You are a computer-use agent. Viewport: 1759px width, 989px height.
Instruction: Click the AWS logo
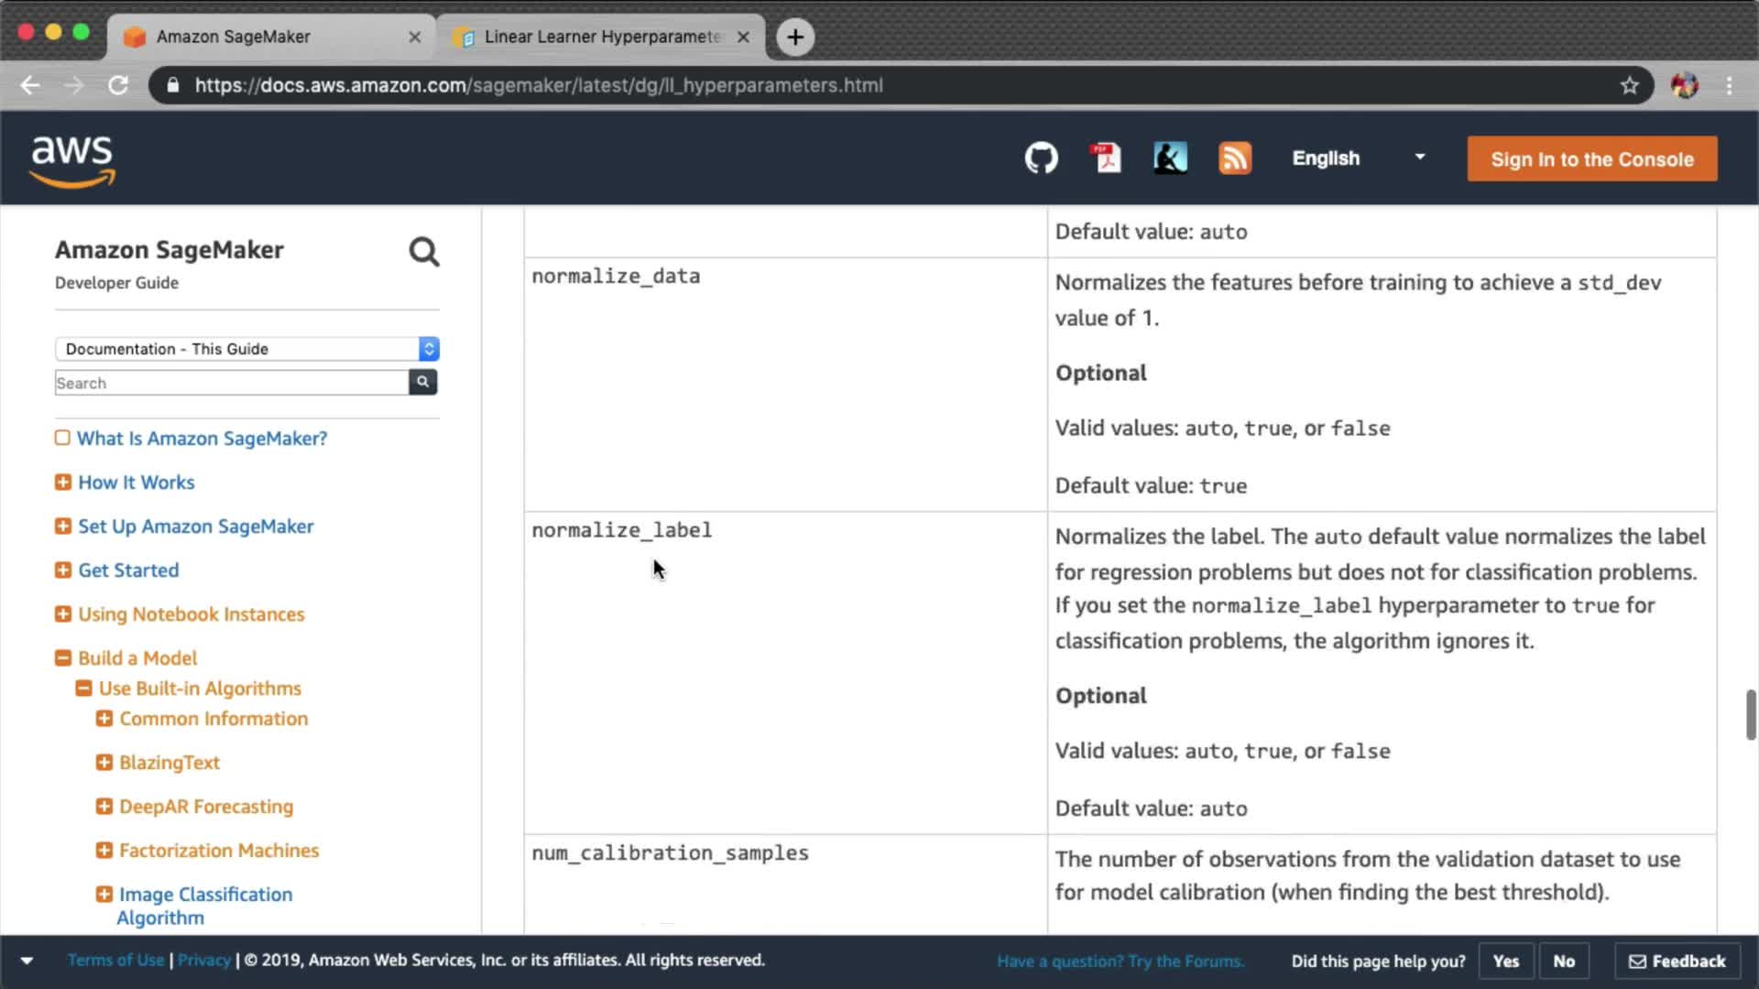pyautogui.click(x=72, y=160)
